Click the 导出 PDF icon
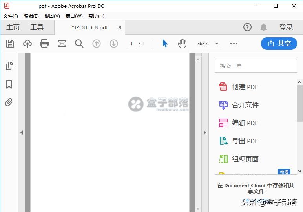The width and height of the screenshot is (303, 212). click(x=223, y=141)
